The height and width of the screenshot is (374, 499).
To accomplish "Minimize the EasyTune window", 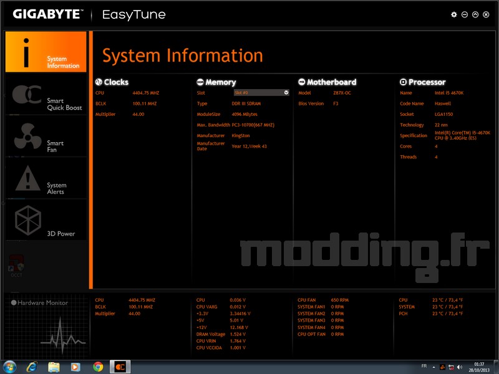I will tap(465, 14).
